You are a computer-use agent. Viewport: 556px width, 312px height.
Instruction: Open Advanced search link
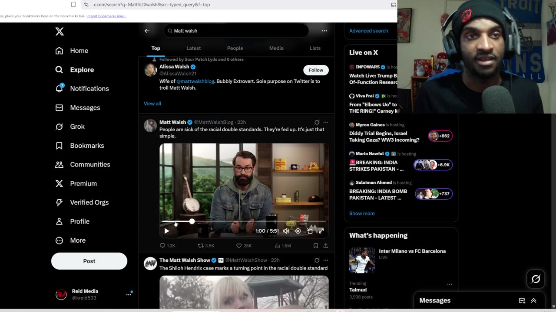pos(368,31)
